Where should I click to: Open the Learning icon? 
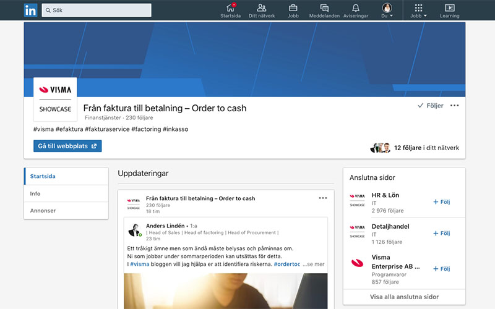tap(450, 11)
